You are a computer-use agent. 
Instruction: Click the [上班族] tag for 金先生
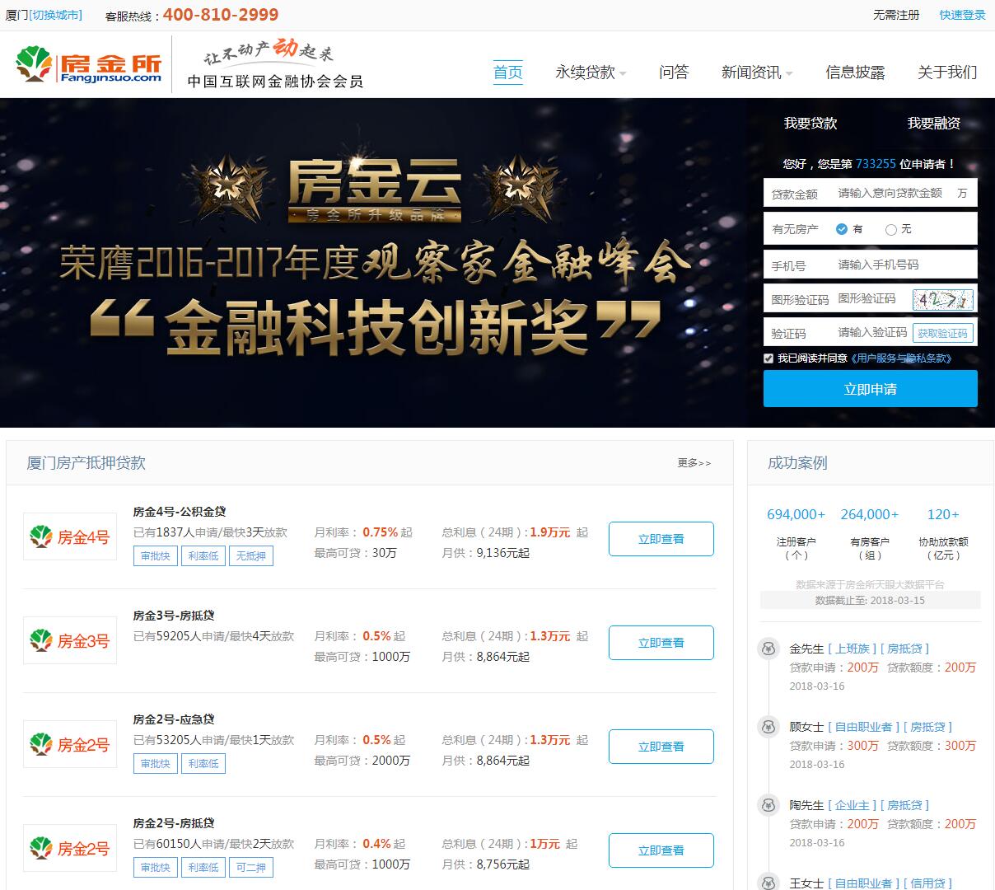point(852,649)
